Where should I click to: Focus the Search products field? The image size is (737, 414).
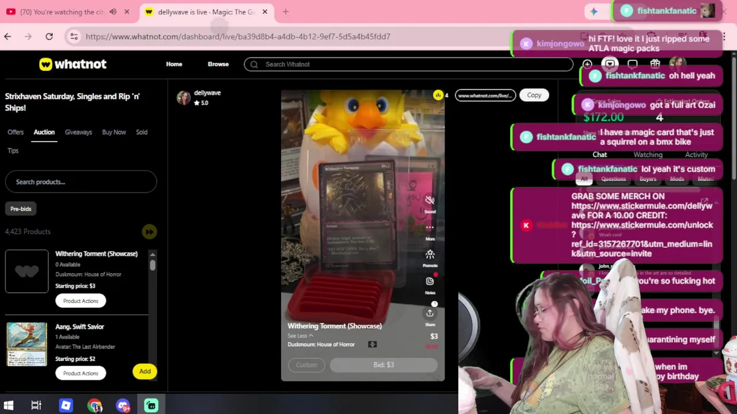point(81,182)
